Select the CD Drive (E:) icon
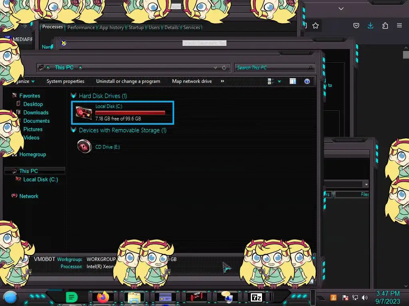The image size is (409, 306). point(84,146)
